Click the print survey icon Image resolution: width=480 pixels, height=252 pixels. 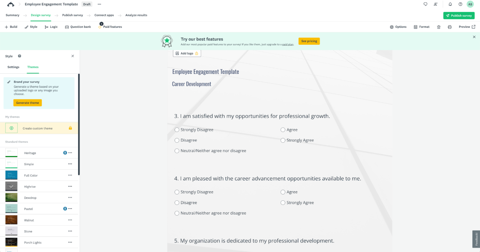(450, 27)
